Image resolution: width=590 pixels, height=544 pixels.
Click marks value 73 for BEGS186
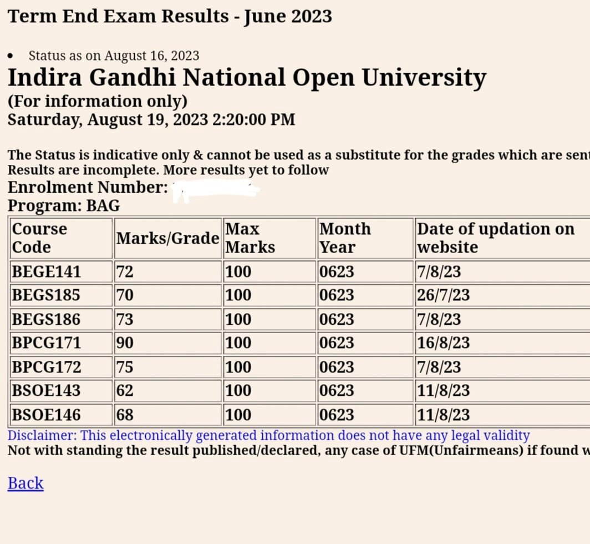(125, 320)
